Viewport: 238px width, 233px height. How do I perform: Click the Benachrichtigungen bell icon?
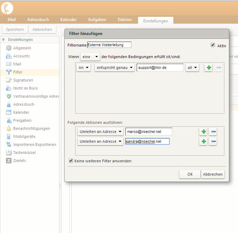[9, 128]
